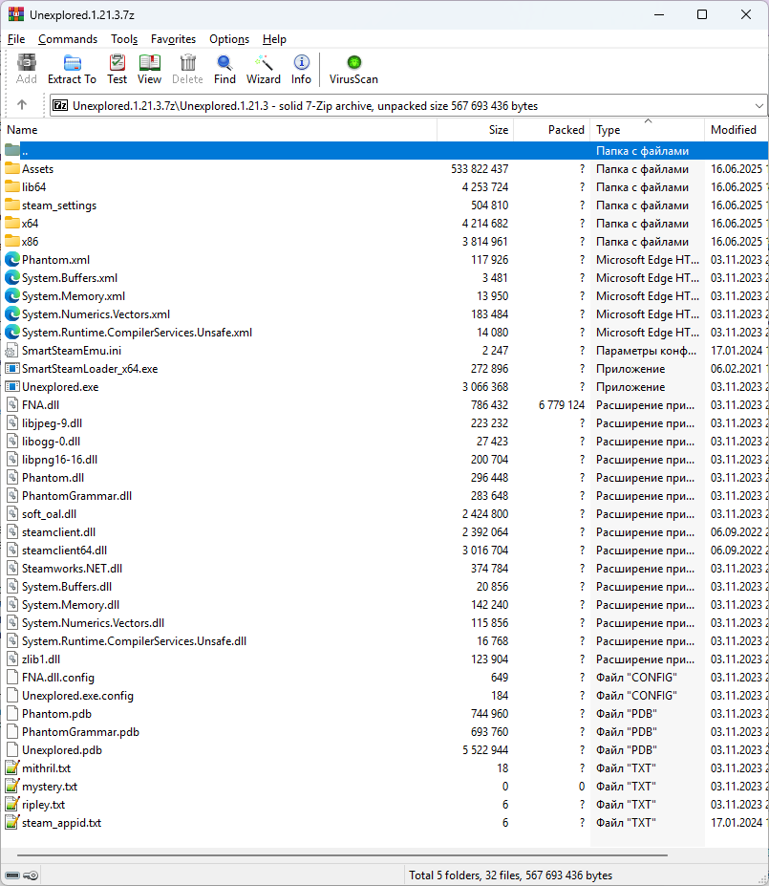Click the Extract To toolbar icon
This screenshot has height=886, width=769.
(72, 62)
